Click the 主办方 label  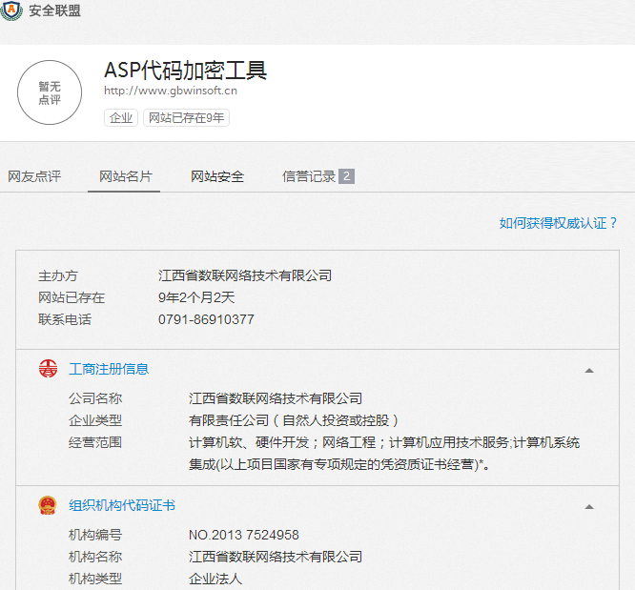(58, 275)
